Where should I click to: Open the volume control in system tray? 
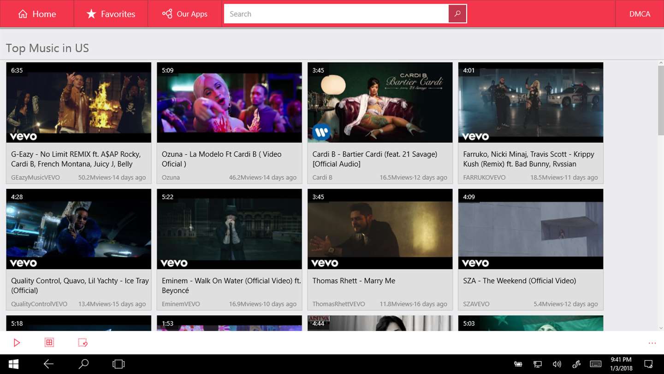(557, 364)
